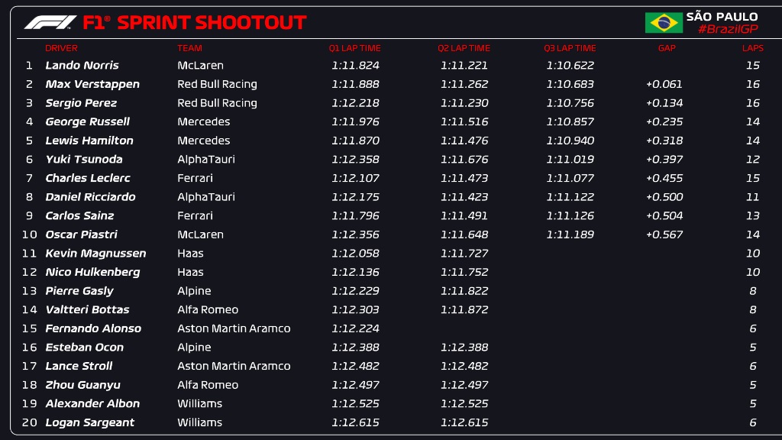The height and width of the screenshot is (440, 782).
Task: Click the DRIVER column header
Action: tap(61, 48)
